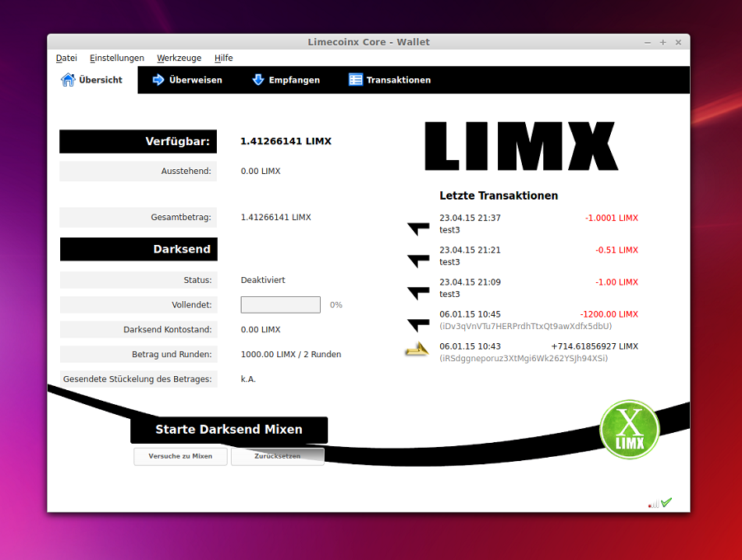The image size is (742, 560).
Task: Click gold received icon for 06.01.15 10:43
Action: (417, 349)
